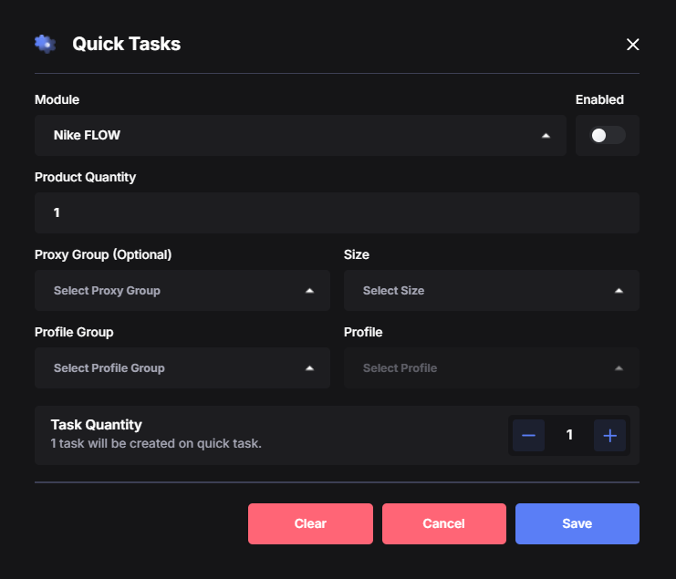The height and width of the screenshot is (579, 676).
Task: Click the Cancel button
Action: (444, 523)
